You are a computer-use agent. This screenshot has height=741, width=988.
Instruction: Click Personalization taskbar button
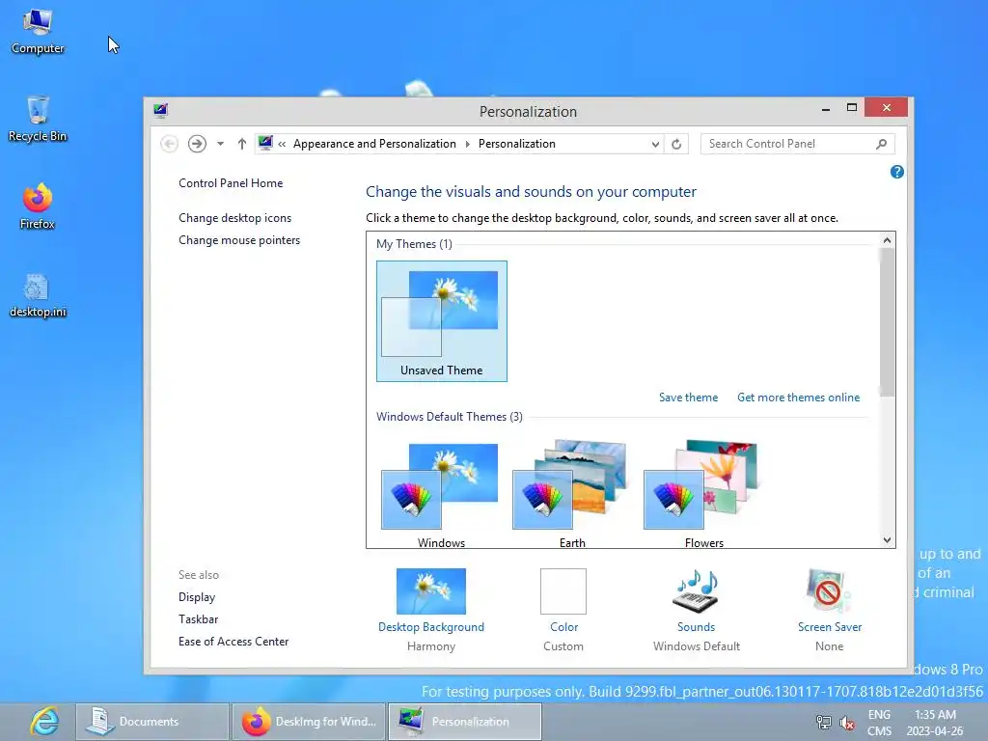pos(464,722)
